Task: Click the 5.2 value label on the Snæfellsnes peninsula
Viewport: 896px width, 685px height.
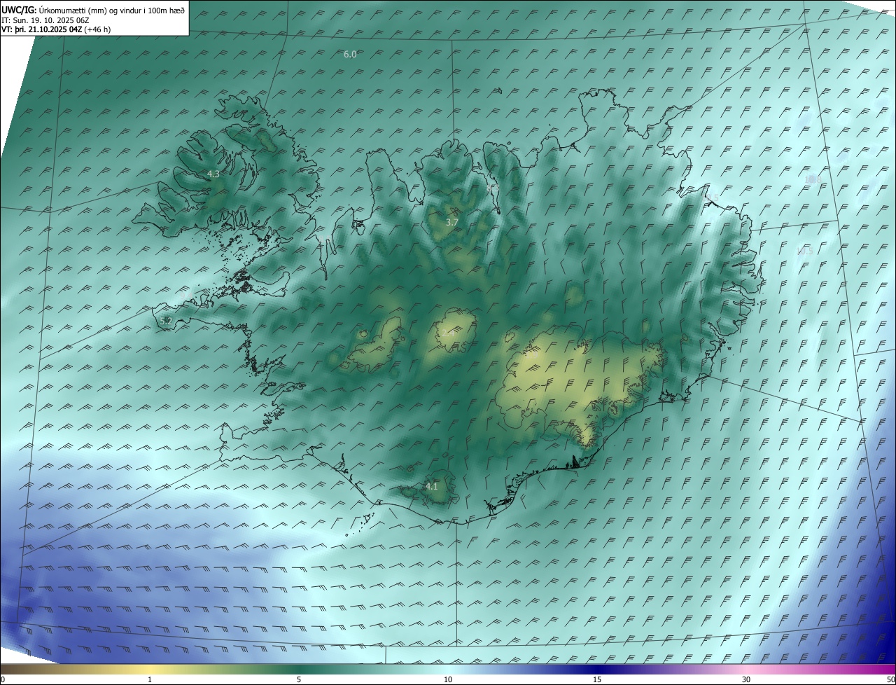Action: pos(166,321)
